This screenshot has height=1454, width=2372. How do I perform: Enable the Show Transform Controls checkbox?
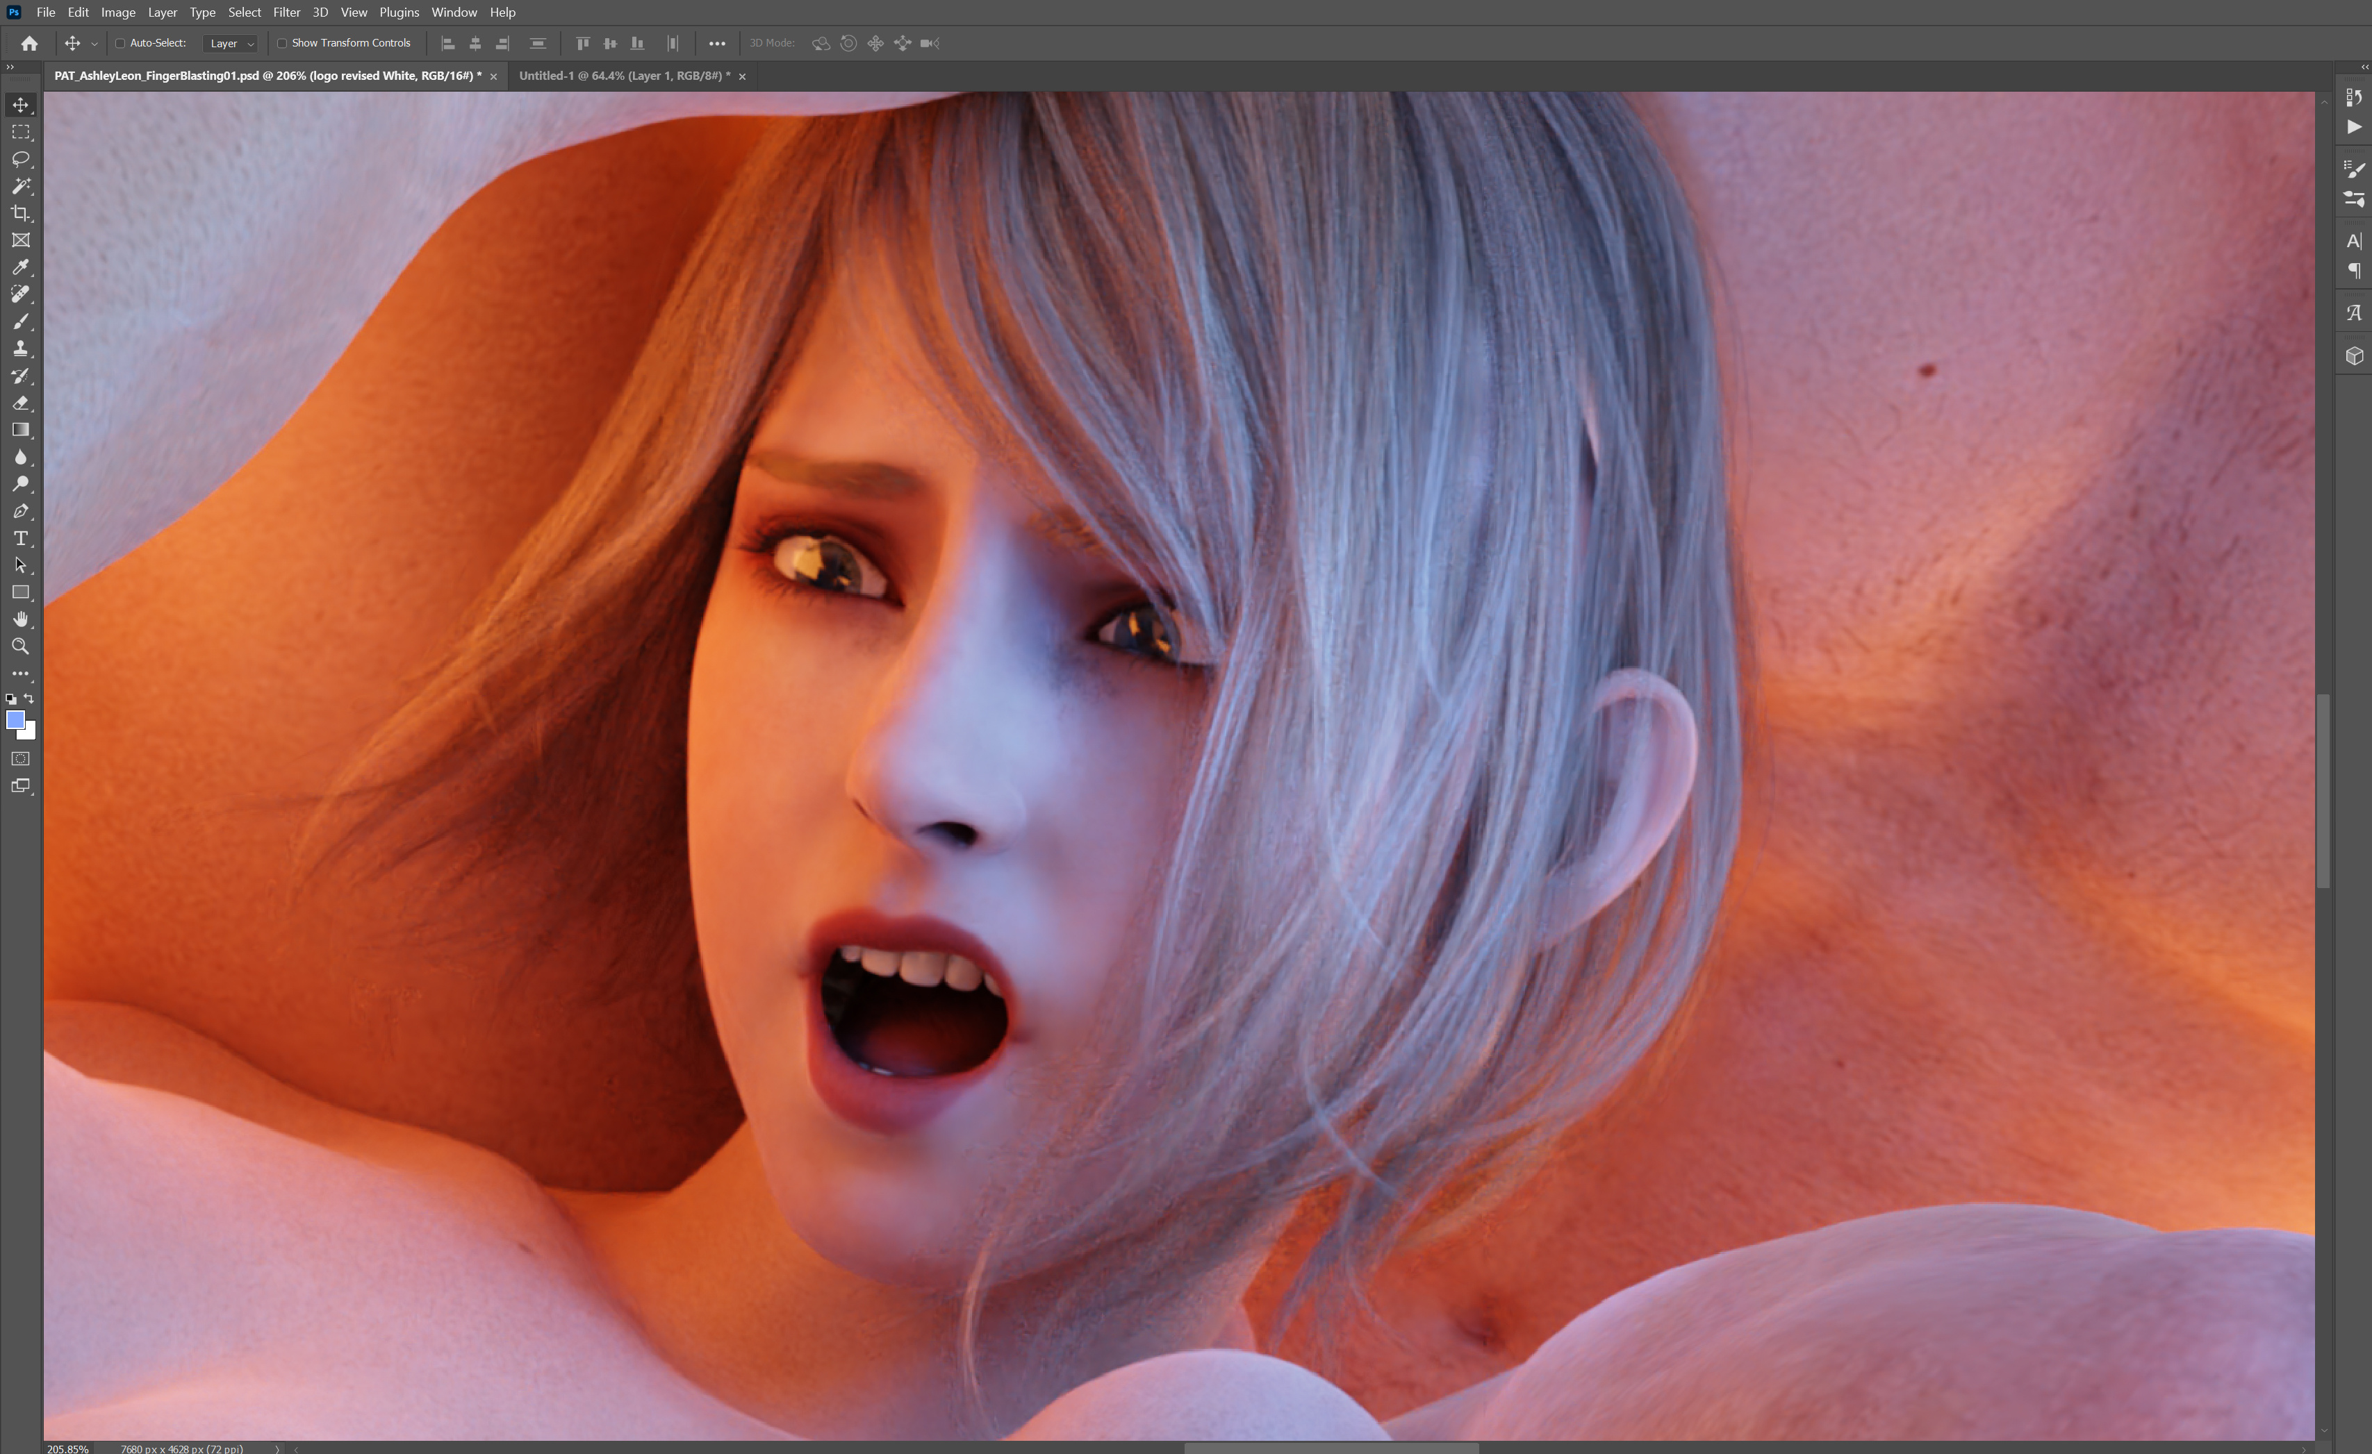click(x=282, y=43)
